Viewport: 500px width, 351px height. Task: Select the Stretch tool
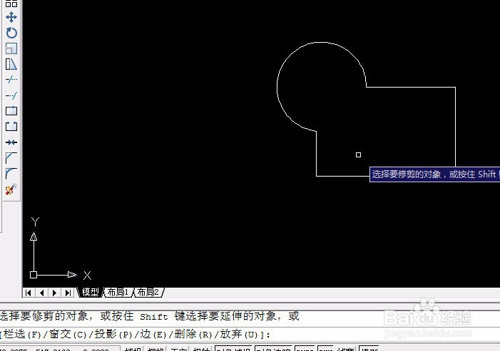11,64
